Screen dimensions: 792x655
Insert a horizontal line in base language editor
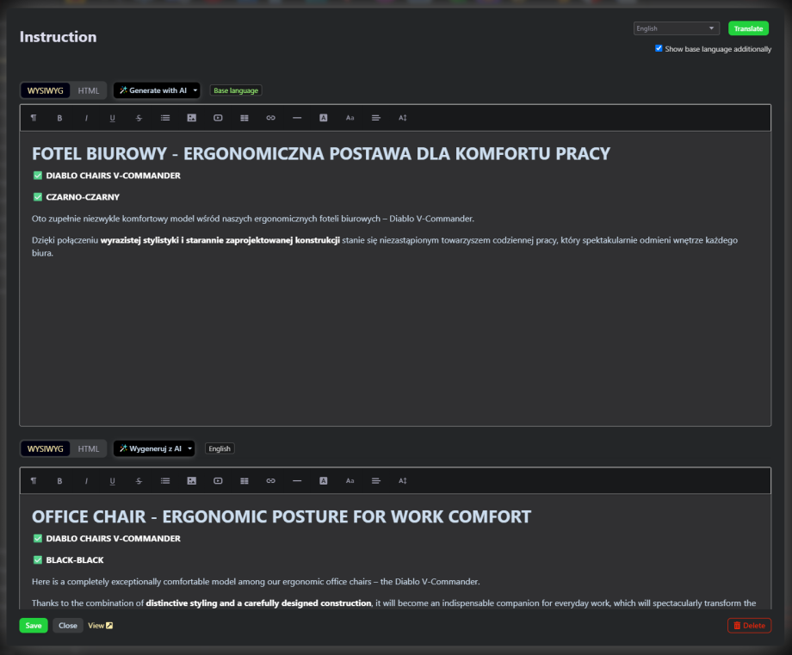tap(297, 118)
